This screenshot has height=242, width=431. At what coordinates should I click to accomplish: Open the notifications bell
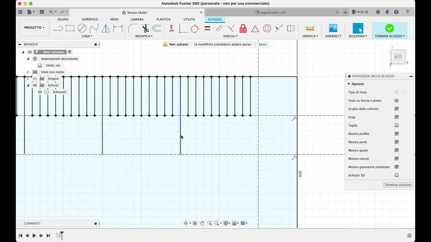point(387,12)
